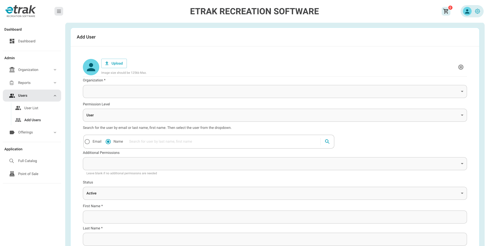Viewport: 489px width, 246px height.
Task: Select the Users menu item
Action: tap(32, 95)
